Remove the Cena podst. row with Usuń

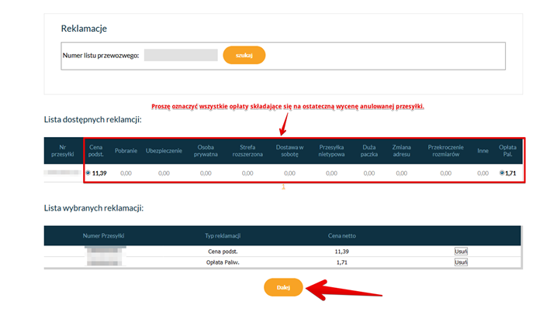click(x=461, y=252)
